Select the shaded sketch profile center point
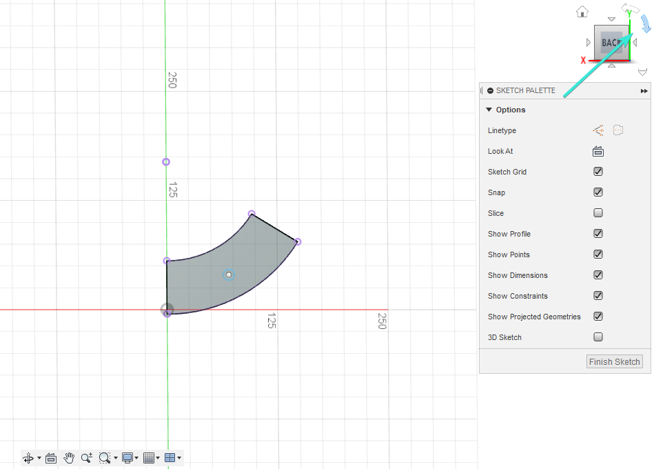The height and width of the screenshot is (469, 654). click(x=229, y=275)
